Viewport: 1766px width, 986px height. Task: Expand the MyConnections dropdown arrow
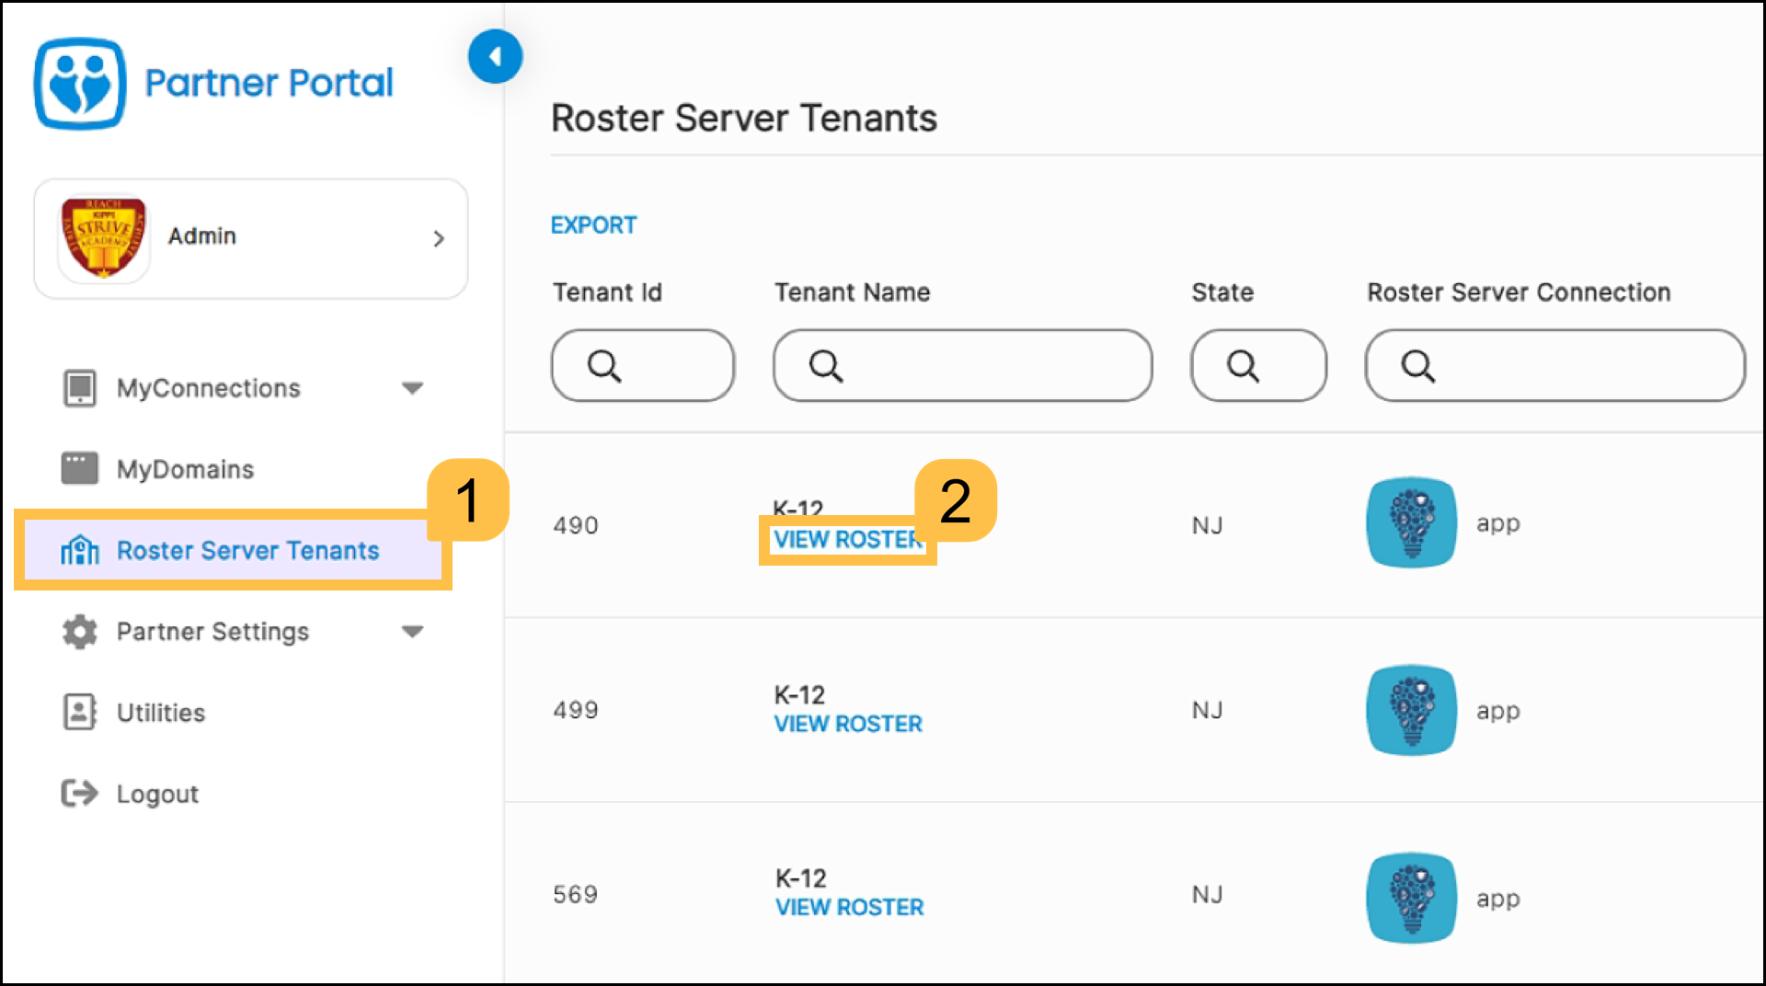pos(412,388)
